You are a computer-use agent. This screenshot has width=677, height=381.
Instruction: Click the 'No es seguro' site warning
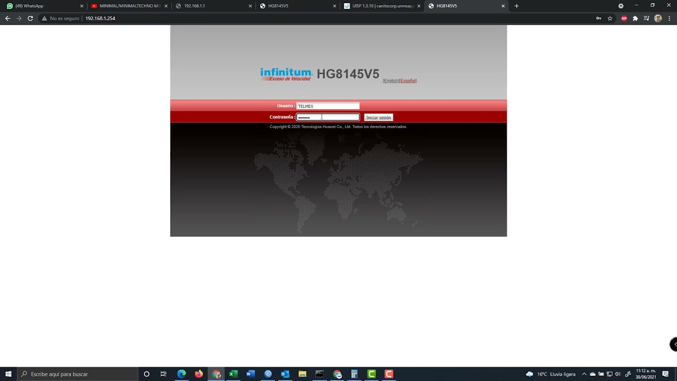coord(60,18)
